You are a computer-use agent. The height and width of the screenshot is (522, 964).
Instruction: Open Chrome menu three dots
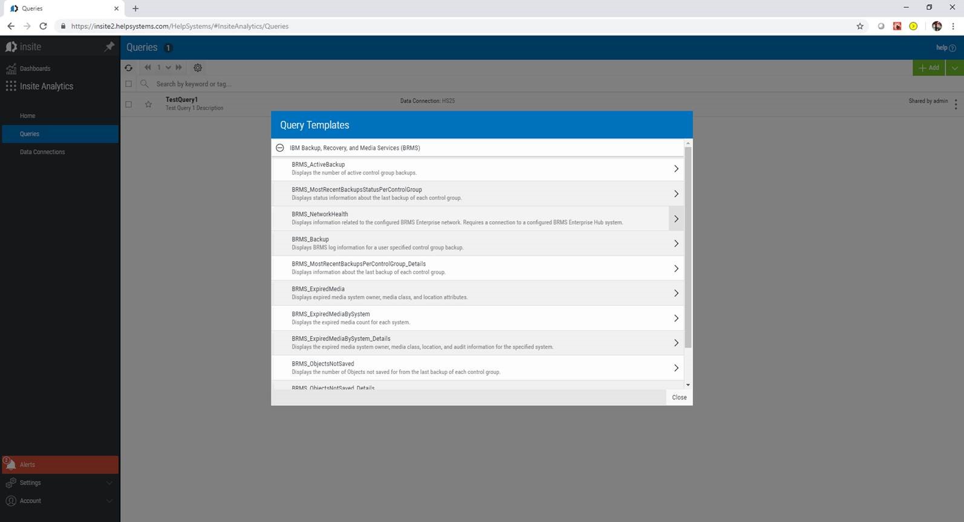coord(953,26)
